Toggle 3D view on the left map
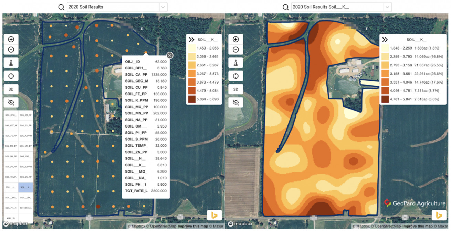451x231 pixels. click(11, 89)
